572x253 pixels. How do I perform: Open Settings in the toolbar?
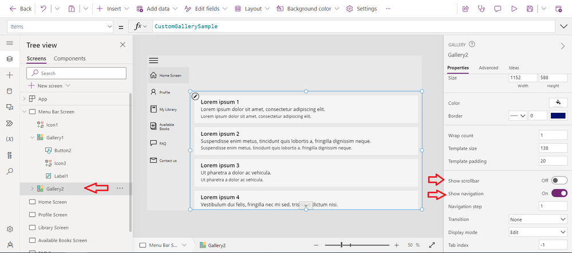click(x=361, y=9)
